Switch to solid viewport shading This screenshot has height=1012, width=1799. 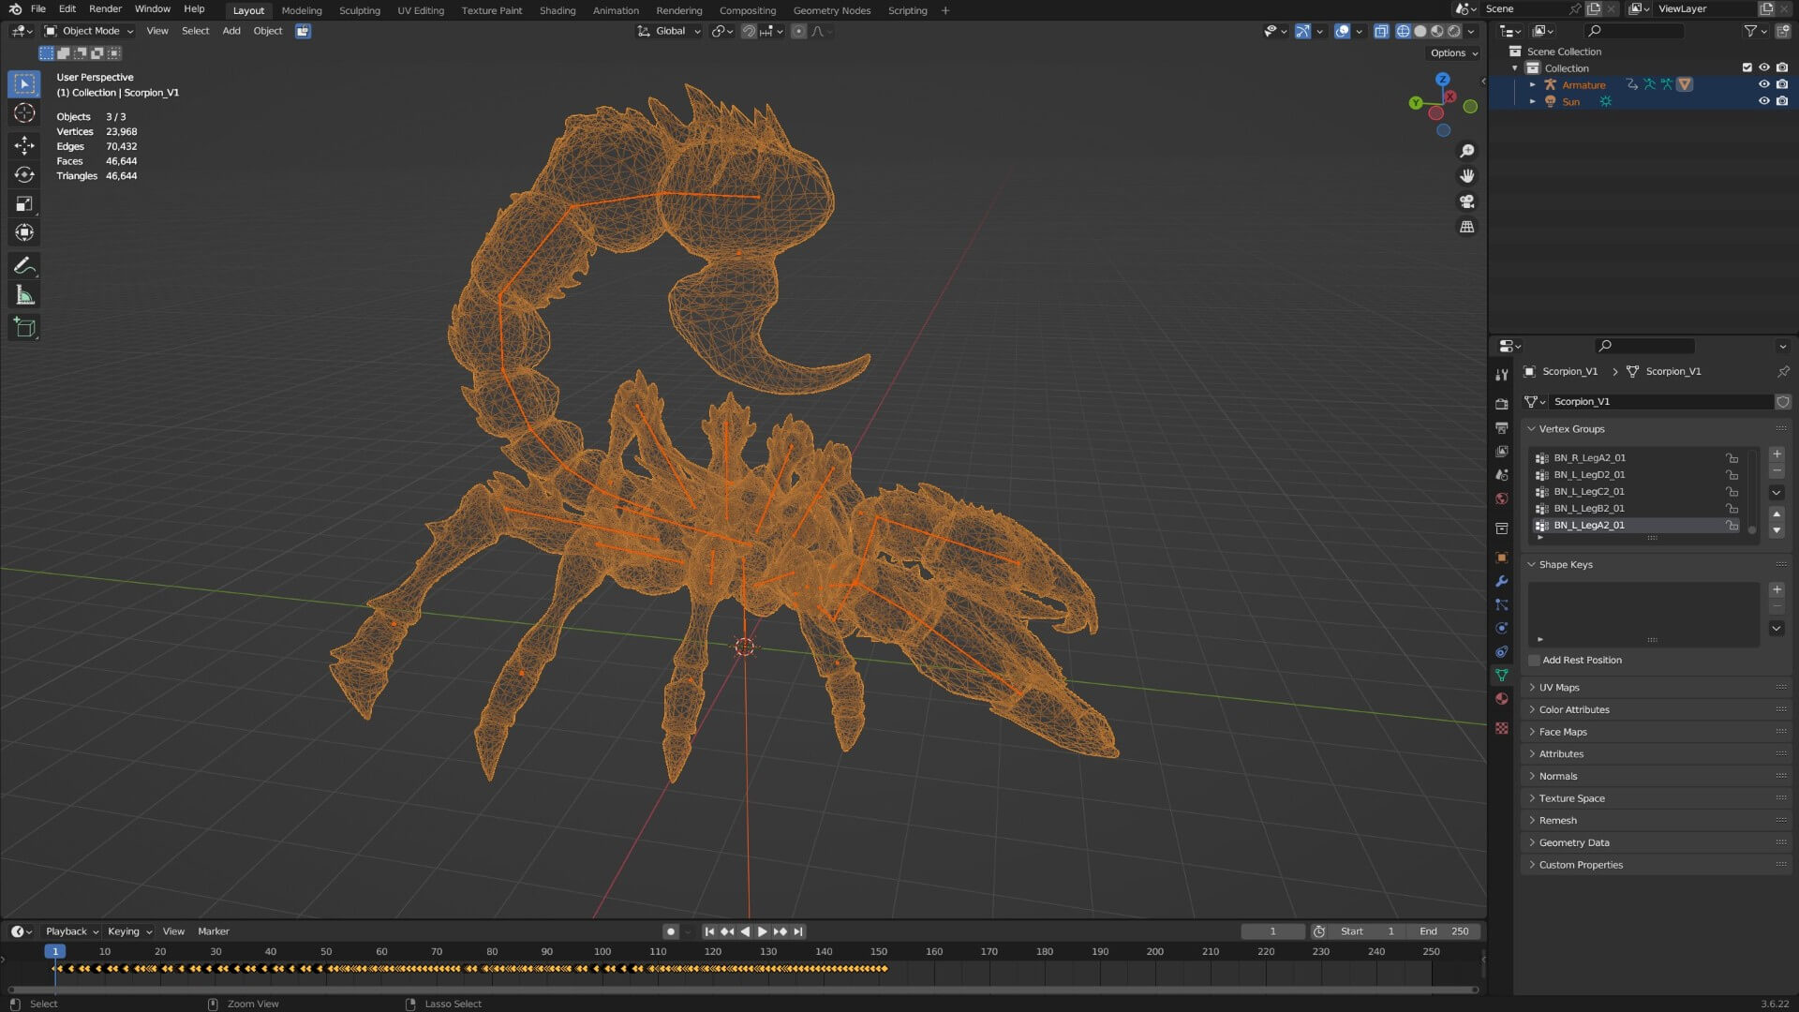coord(1420,31)
